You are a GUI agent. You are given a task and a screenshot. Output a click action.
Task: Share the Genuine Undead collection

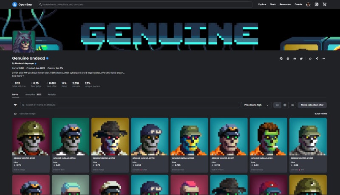[317, 58]
